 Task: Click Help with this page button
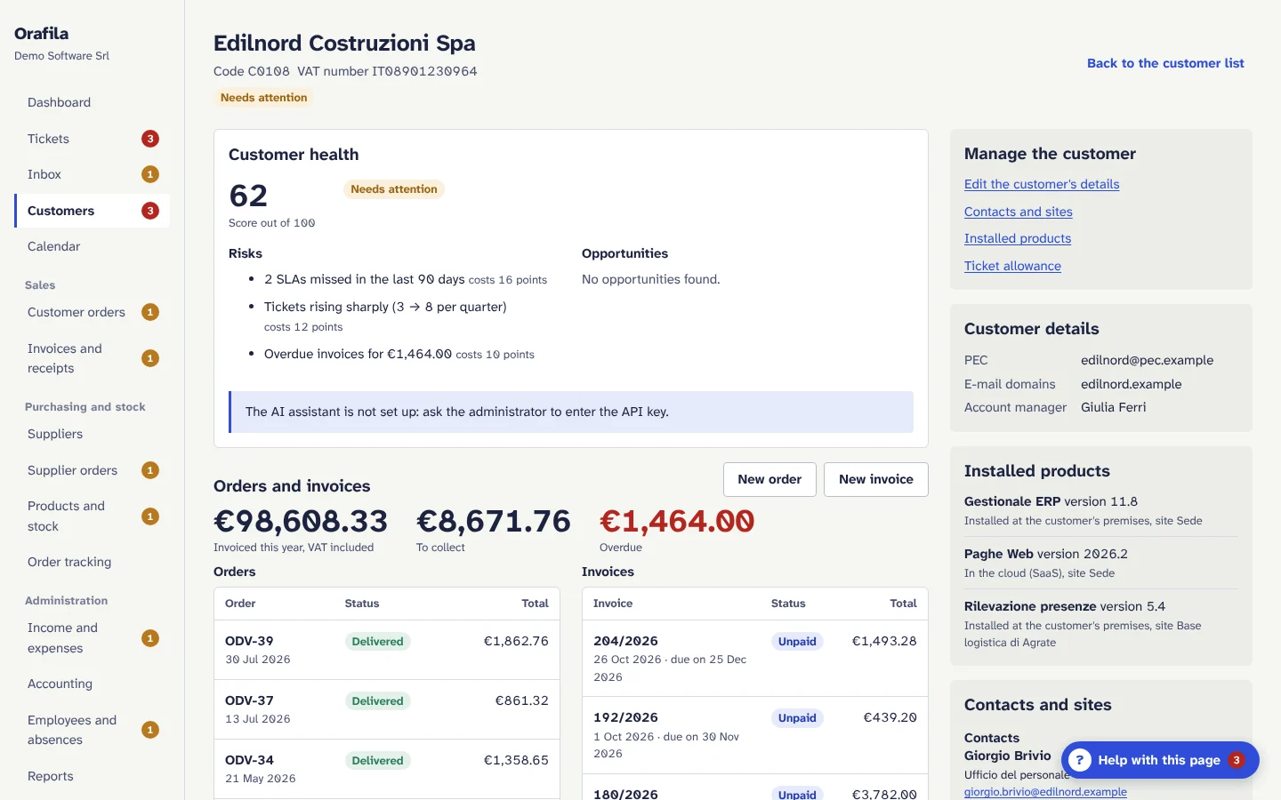pos(1160,760)
